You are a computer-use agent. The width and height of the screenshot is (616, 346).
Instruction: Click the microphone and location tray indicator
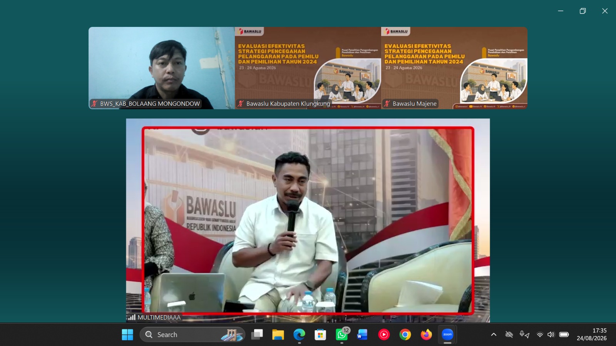pos(524,334)
